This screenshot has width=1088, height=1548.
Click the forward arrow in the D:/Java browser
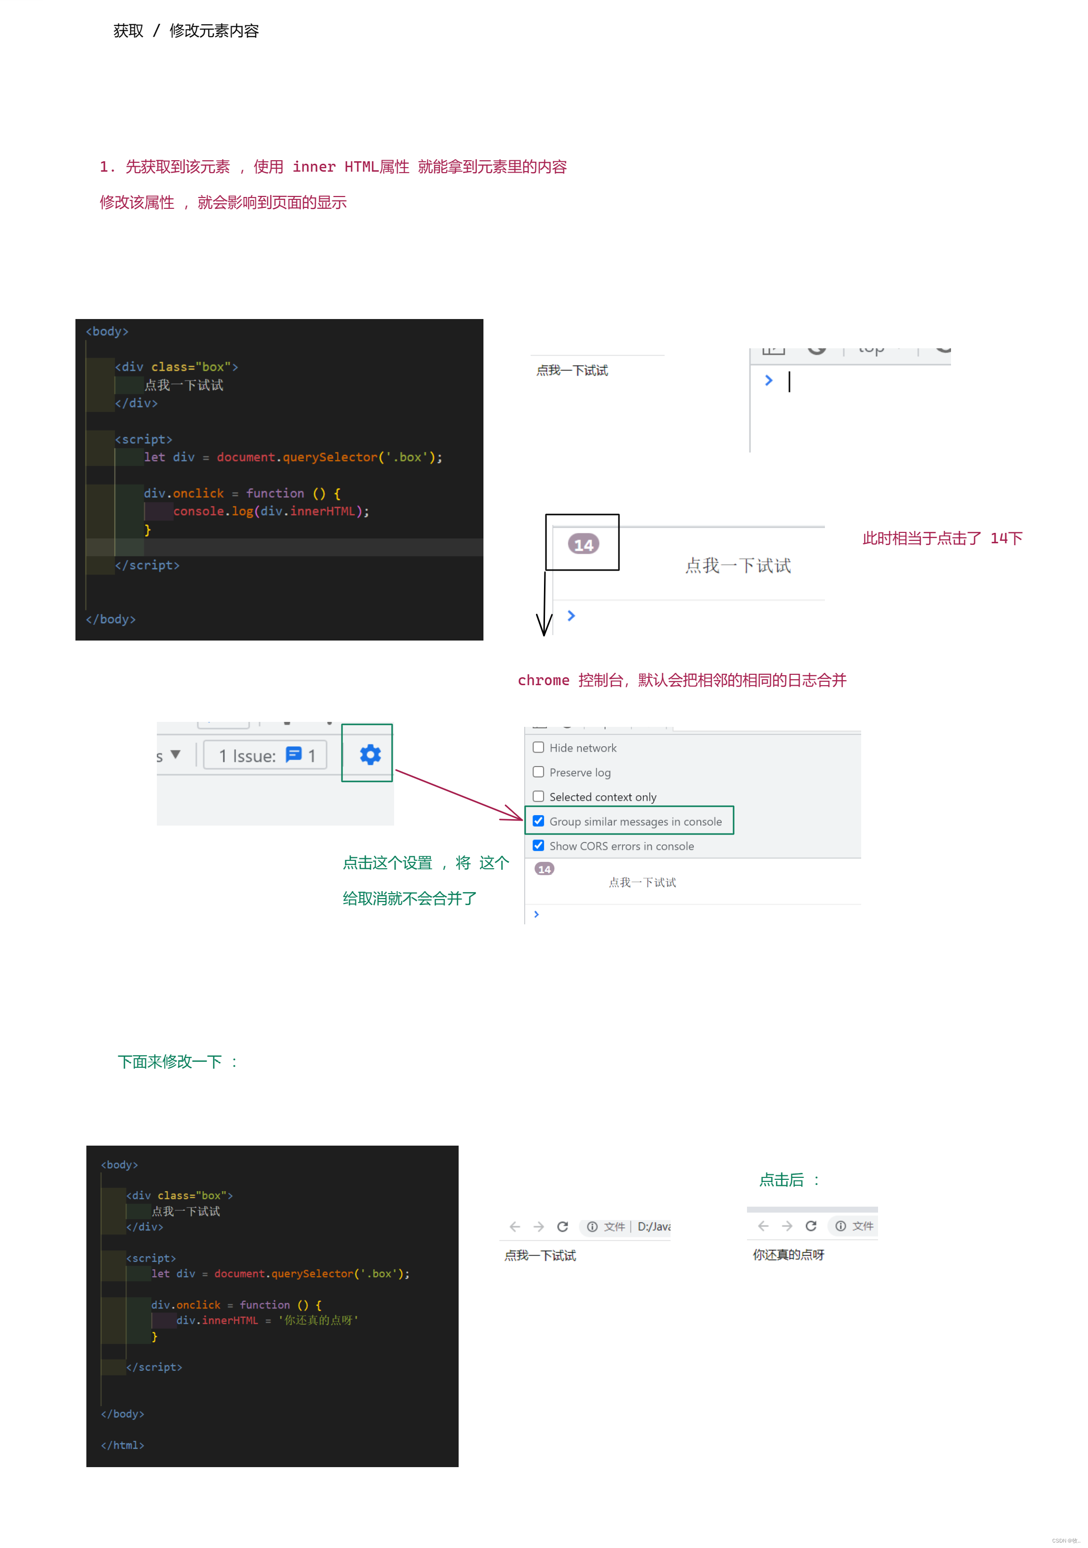point(538,1226)
